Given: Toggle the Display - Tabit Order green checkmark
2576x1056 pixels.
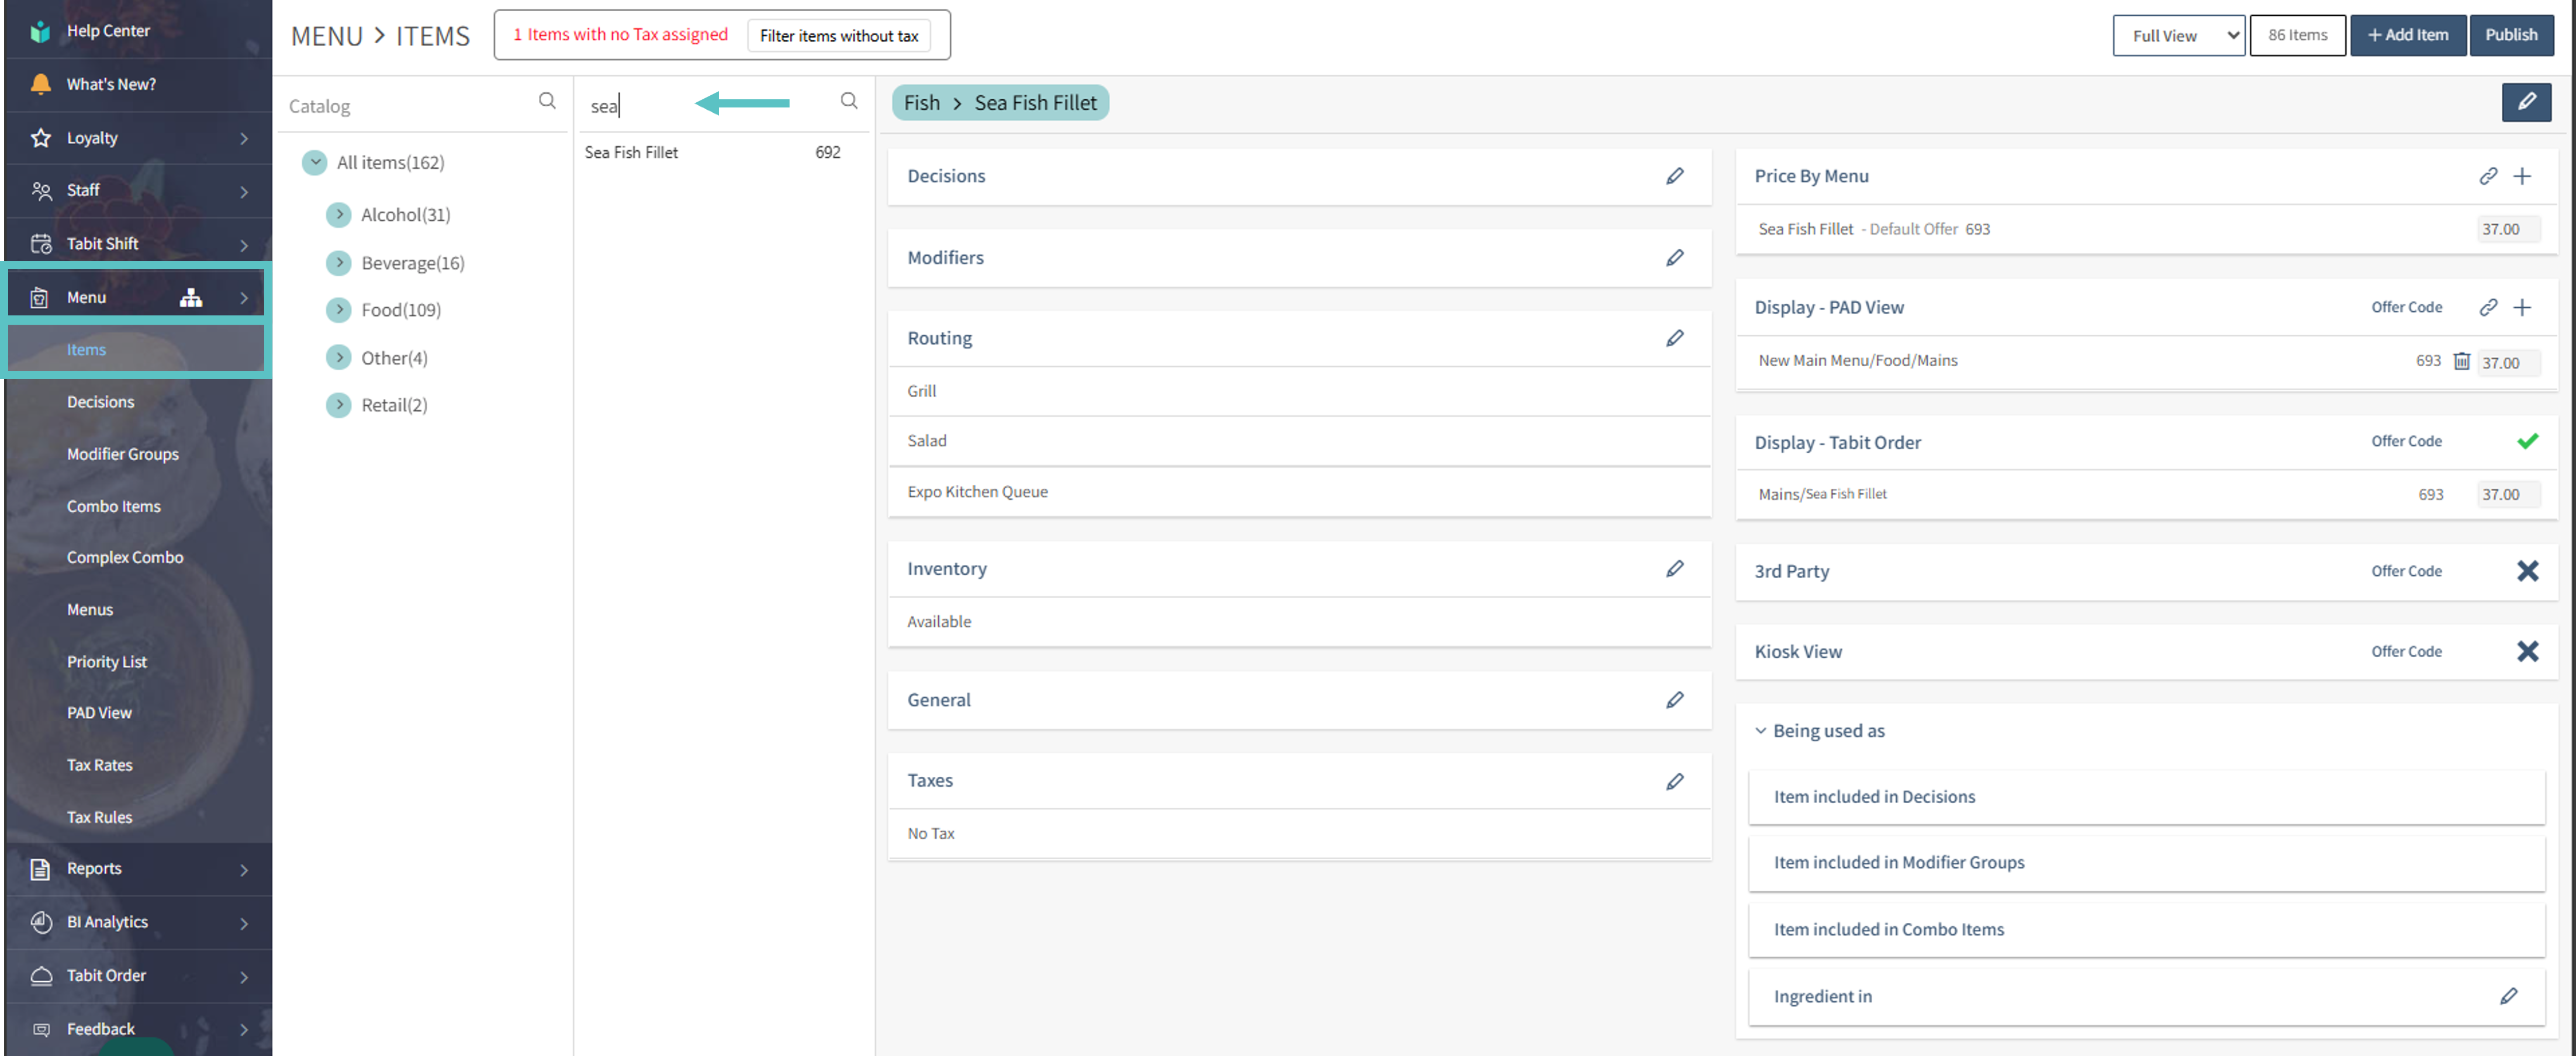Looking at the screenshot, I should 2526,440.
